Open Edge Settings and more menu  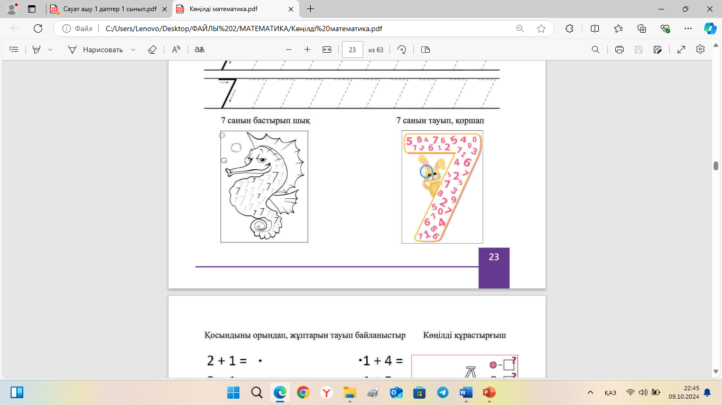(x=688, y=28)
